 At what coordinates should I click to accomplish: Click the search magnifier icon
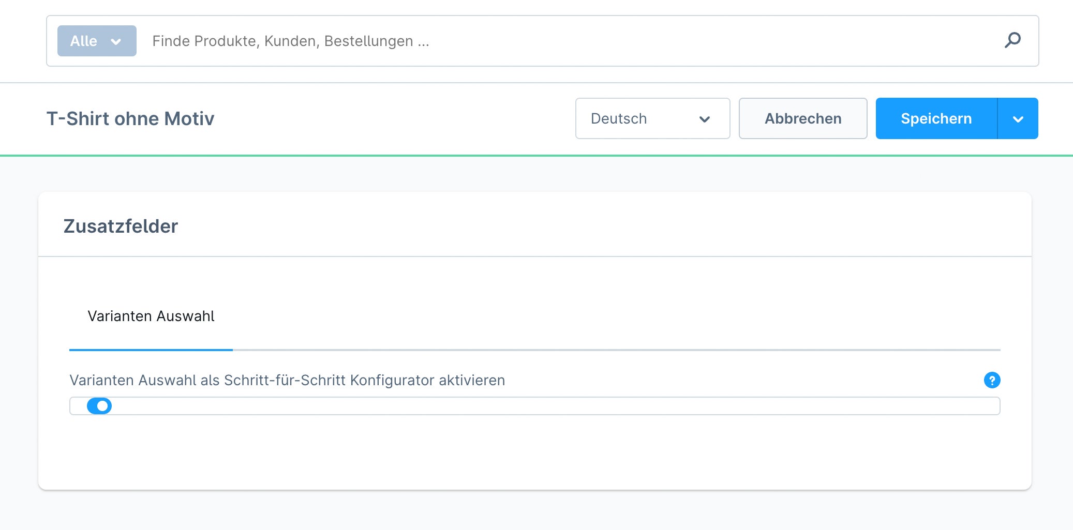(1012, 40)
